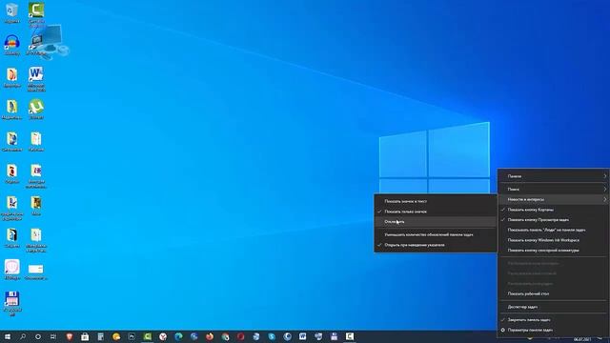This screenshot has height=343, width=610.
Task: Launch the red Opera taskbar icon
Action: pyautogui.click(x=241, y=336)
